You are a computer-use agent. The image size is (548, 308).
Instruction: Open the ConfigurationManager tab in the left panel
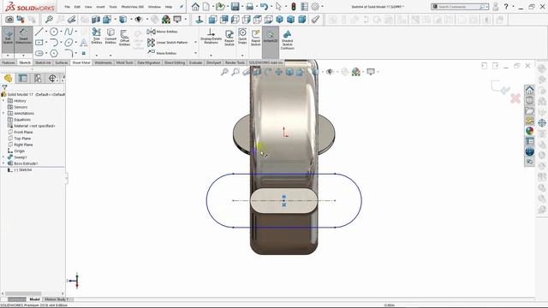38,78
